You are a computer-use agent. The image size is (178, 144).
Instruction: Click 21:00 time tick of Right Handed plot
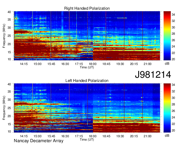148,64
